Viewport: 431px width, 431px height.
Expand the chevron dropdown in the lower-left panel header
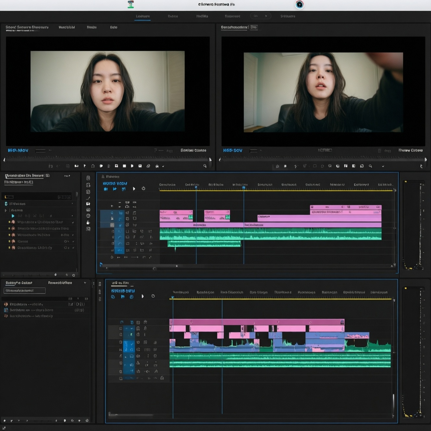[85, 283]
